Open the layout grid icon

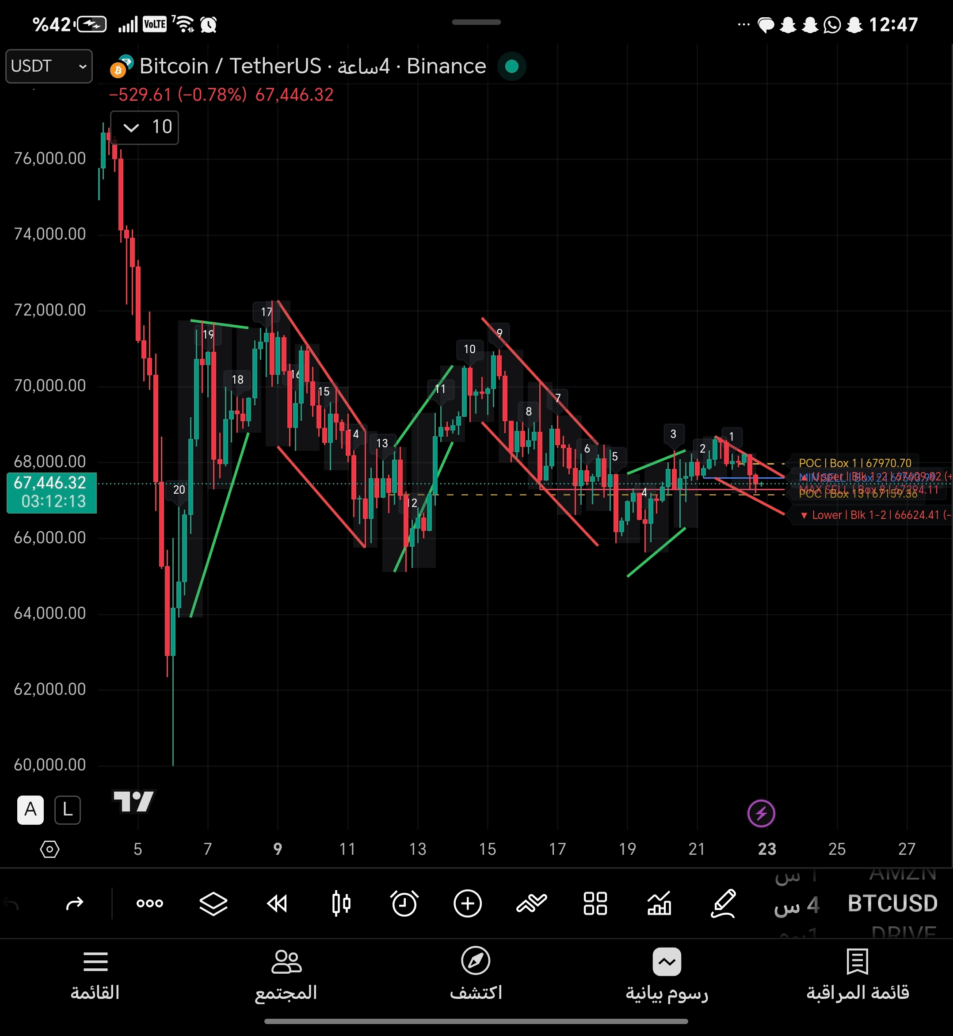pyautogui.click(x=595, y=903)
